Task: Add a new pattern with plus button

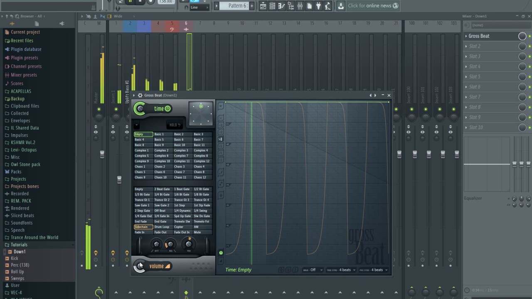Action: [x=251, y=6]
